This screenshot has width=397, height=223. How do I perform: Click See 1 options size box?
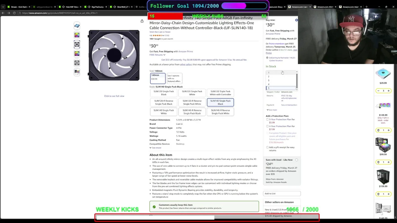coord(174,78)
